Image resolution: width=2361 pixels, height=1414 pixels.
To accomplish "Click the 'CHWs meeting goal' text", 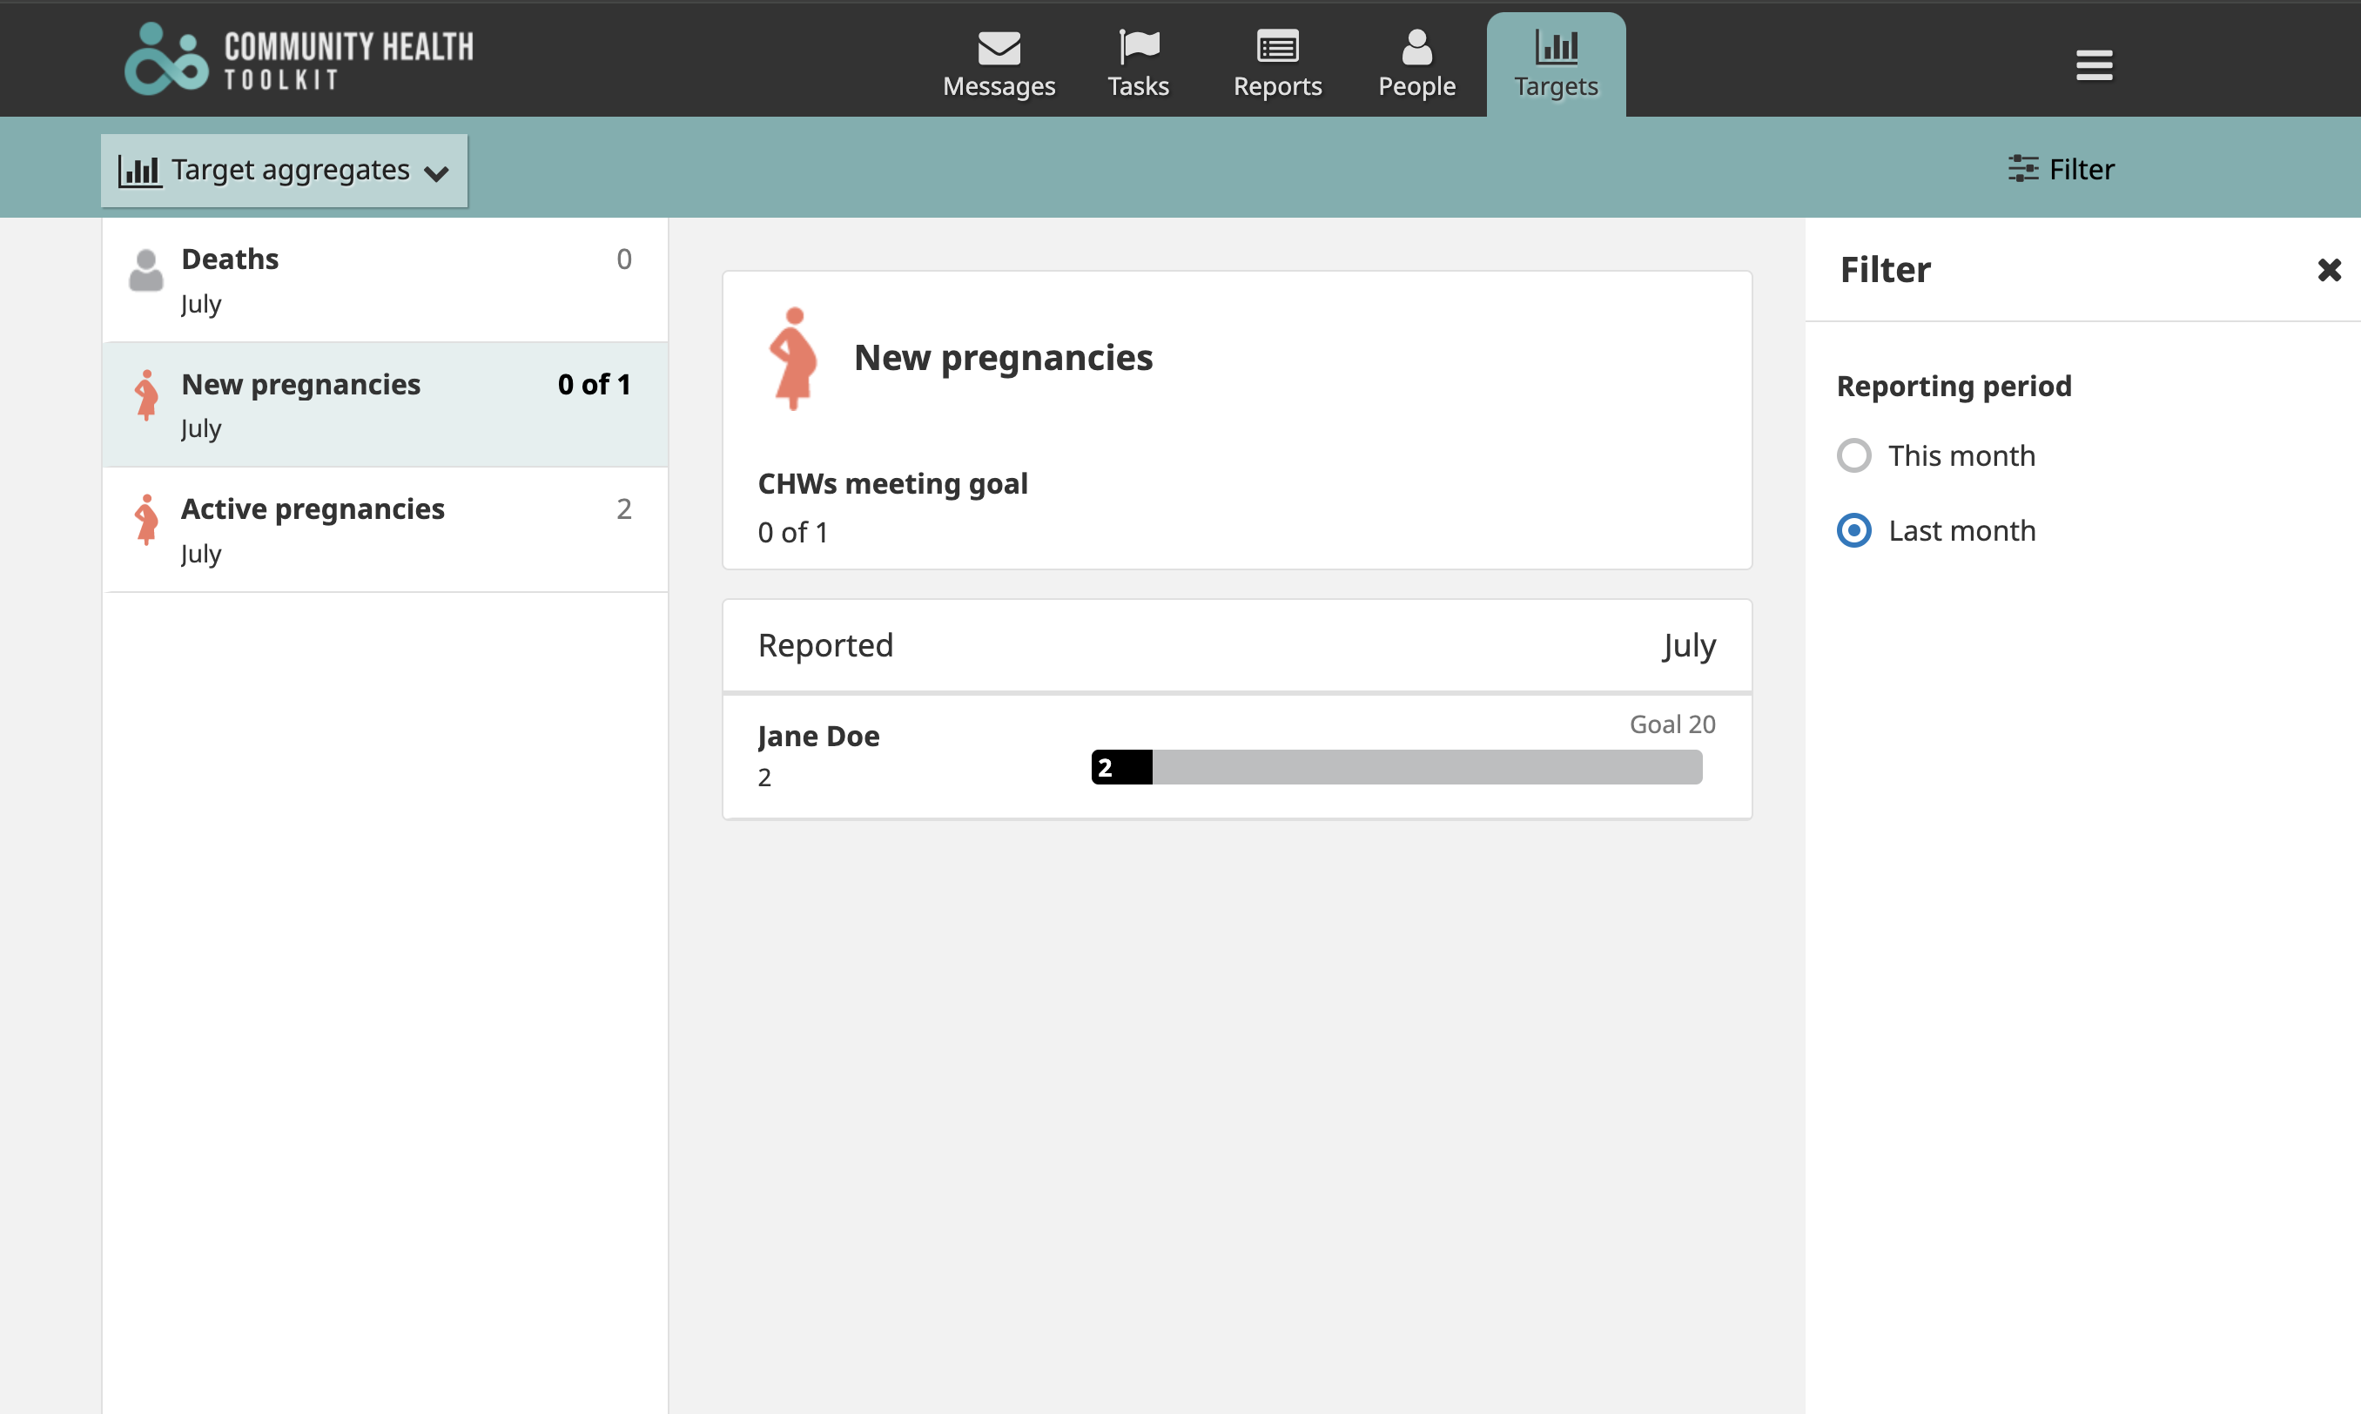I will click(892, 484).
